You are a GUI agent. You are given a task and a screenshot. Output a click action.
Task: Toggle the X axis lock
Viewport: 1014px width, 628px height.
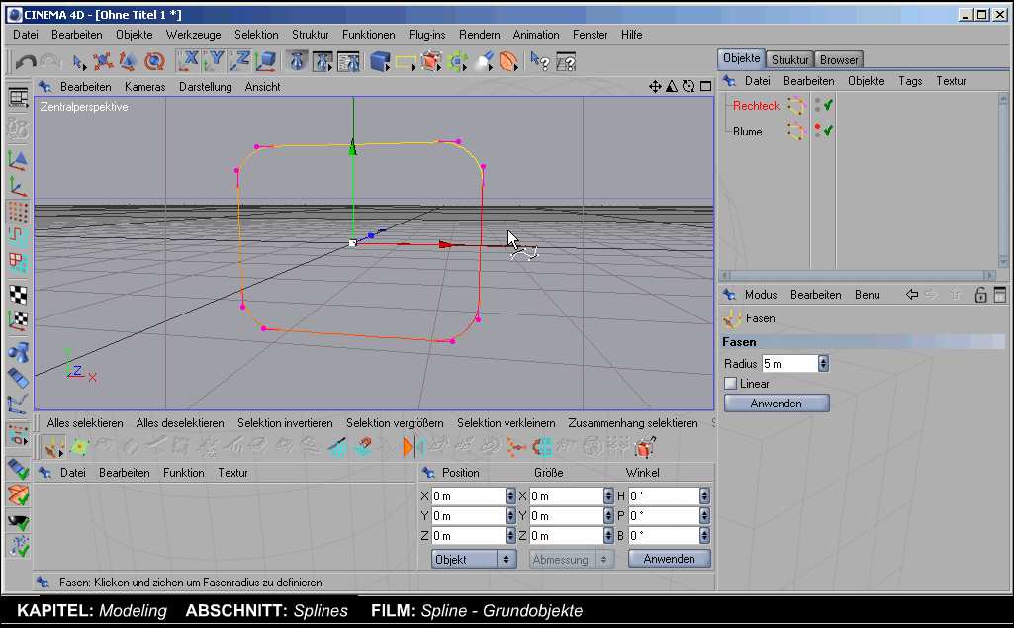(x=188, y=61)
